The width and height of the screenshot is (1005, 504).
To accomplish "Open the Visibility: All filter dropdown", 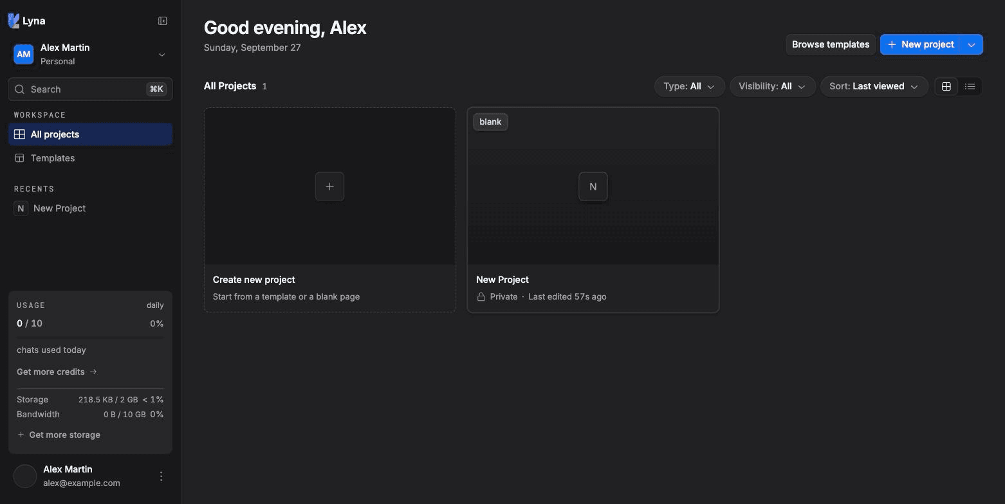I will (x=772, y=86).
